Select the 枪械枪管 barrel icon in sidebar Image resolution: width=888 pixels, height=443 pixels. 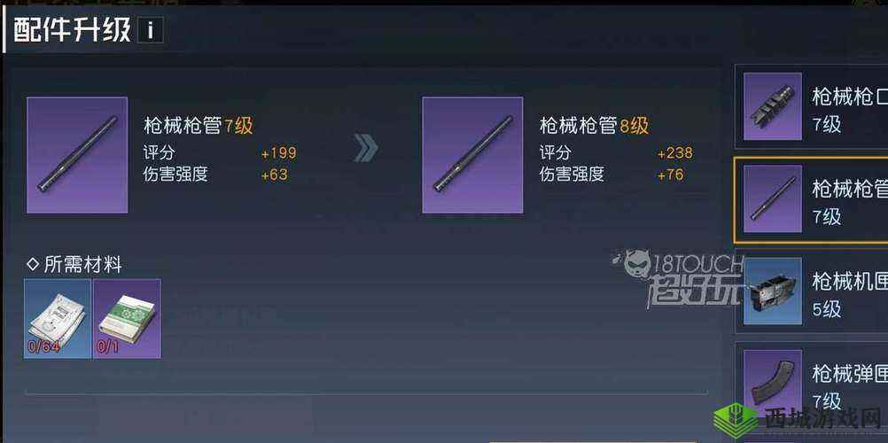tap(773, 198)
